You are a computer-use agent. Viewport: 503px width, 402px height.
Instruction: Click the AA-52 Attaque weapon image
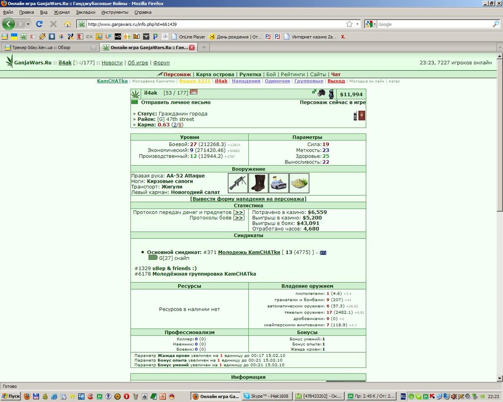click(237, 183)
